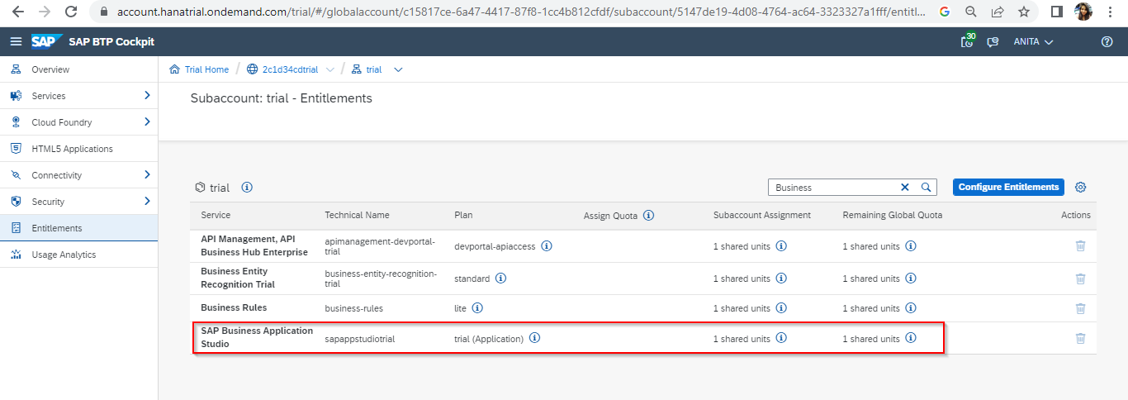Viewport: 1128px width, 400px height.
Task: Open notifications icon with 30 badge
Action: click(967, 42)
